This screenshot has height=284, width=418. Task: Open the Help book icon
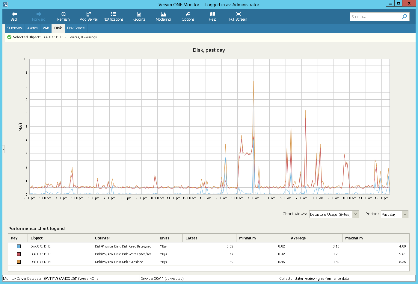212,16
